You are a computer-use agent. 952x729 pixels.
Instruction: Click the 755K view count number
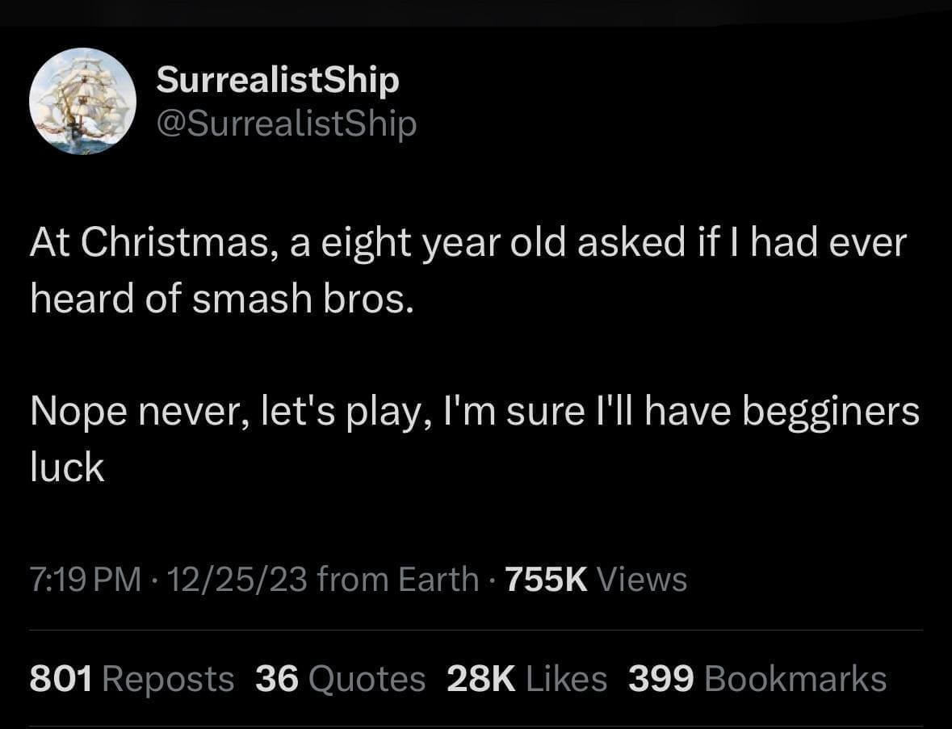545,580
